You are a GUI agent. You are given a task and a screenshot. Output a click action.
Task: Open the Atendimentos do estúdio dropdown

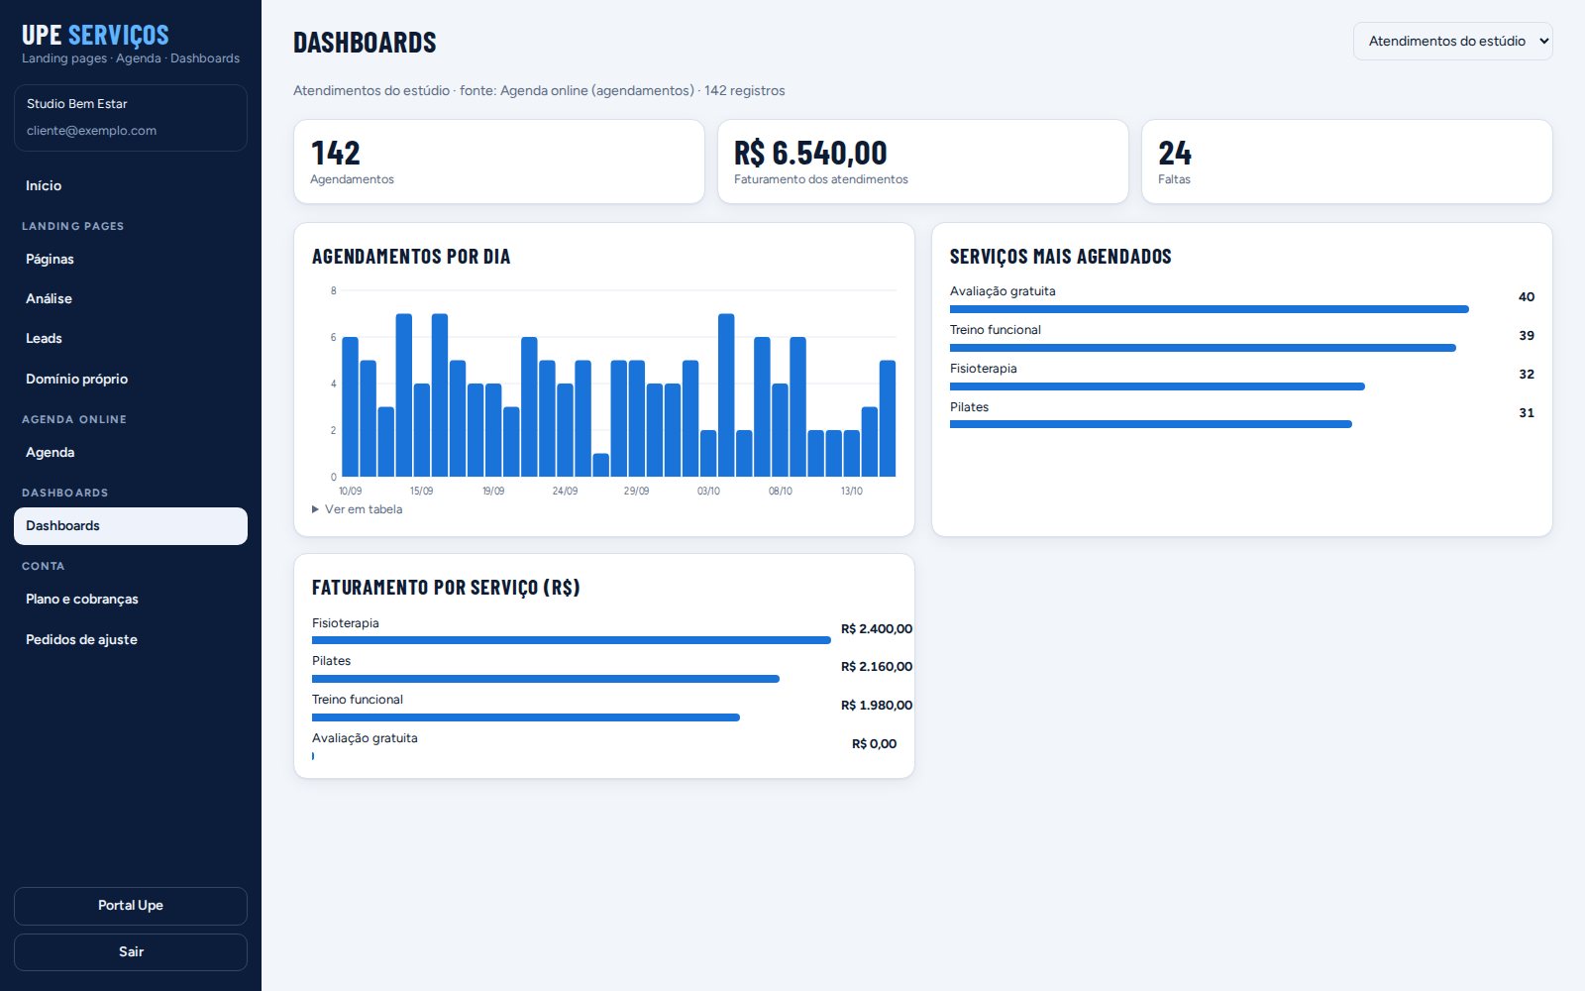pyautogui.click(x=1452, y=41)
